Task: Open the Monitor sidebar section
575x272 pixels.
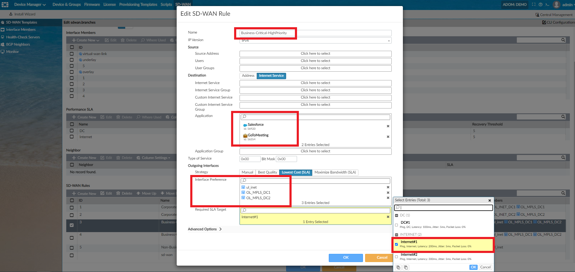Action: [x=12, y=51]
